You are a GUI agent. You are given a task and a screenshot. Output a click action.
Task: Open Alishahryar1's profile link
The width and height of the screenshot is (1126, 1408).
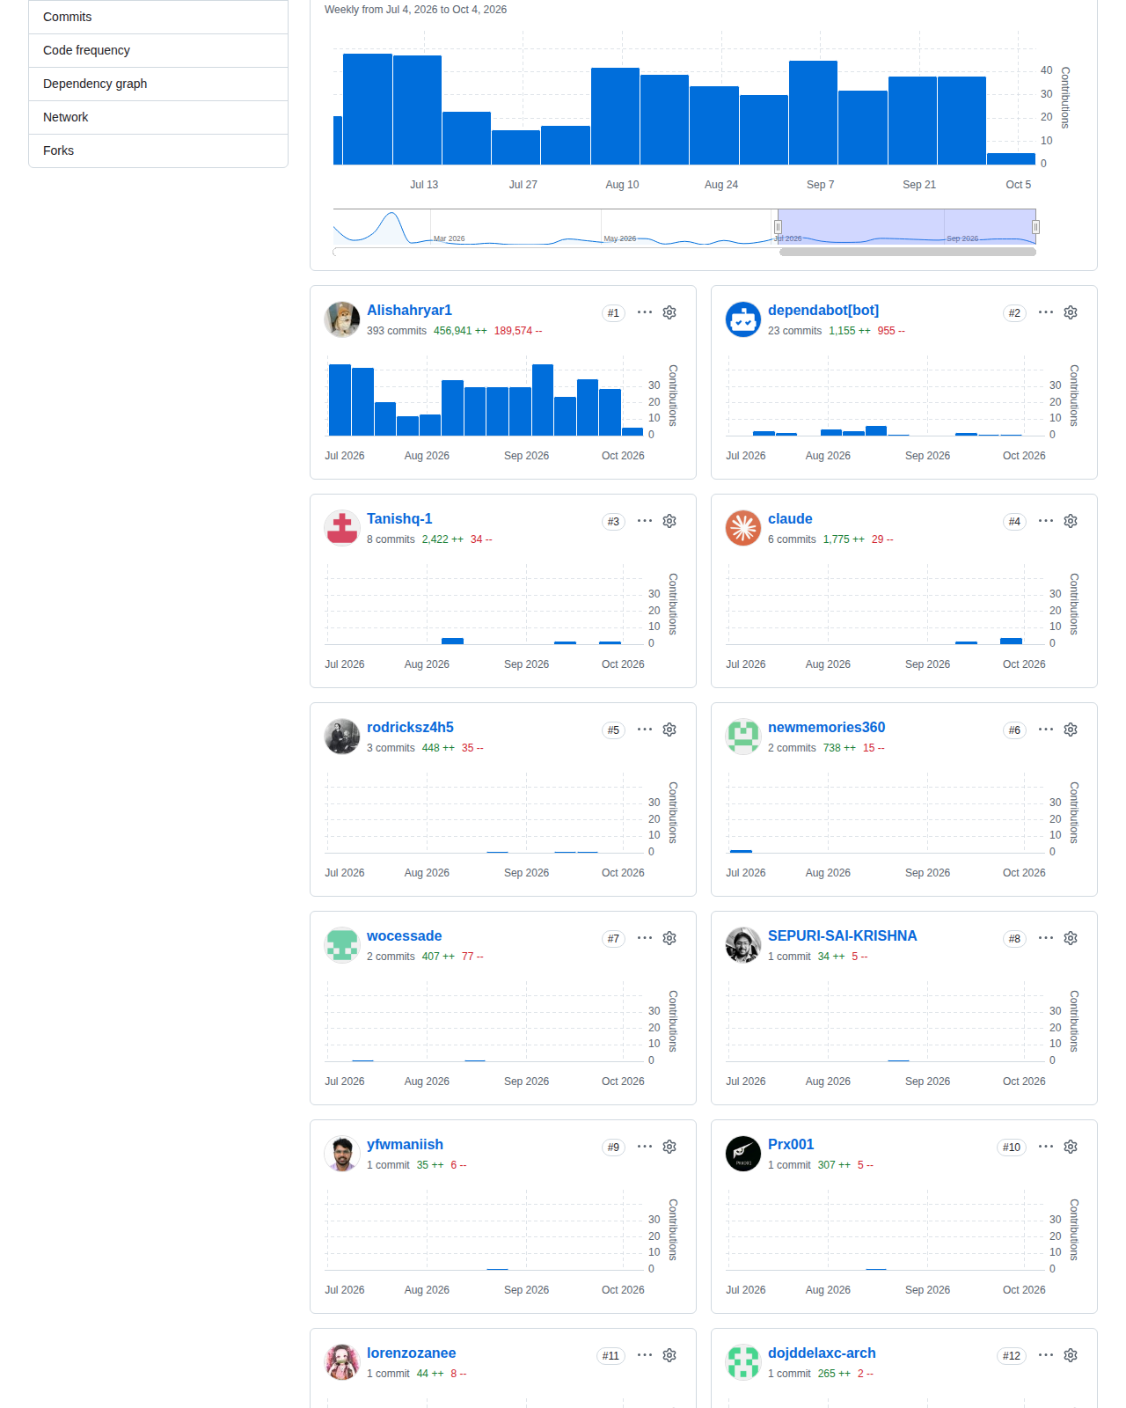pyautogui.click(x=409, y=310)
